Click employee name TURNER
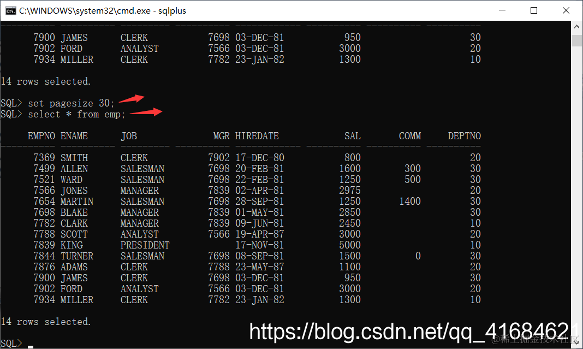 pyautogui.click(x=77, y=256)
